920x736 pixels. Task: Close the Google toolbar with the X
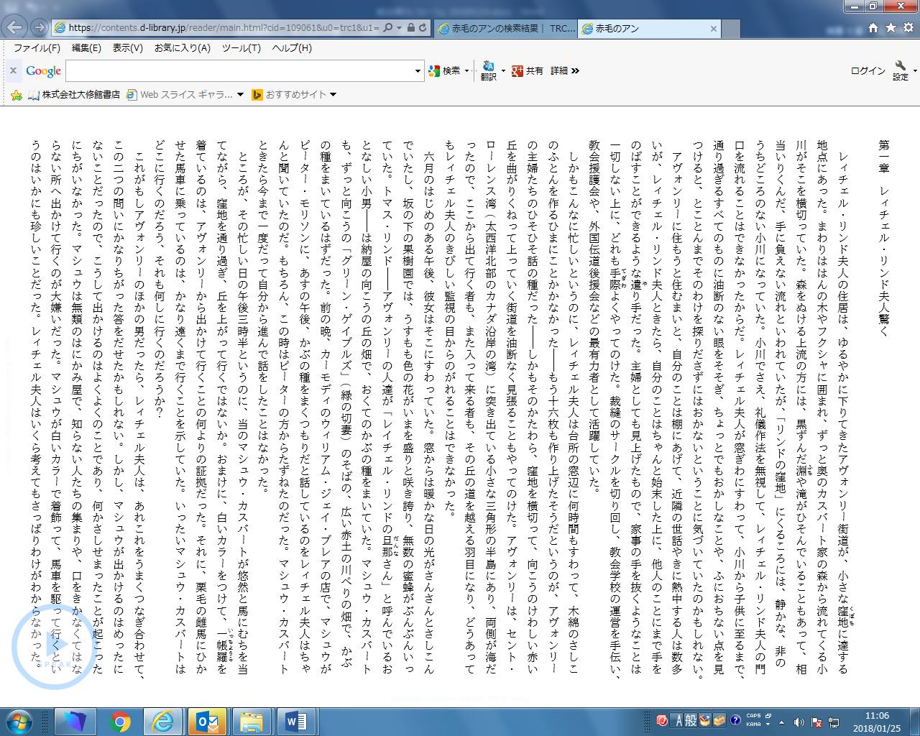tap(13, 70)
